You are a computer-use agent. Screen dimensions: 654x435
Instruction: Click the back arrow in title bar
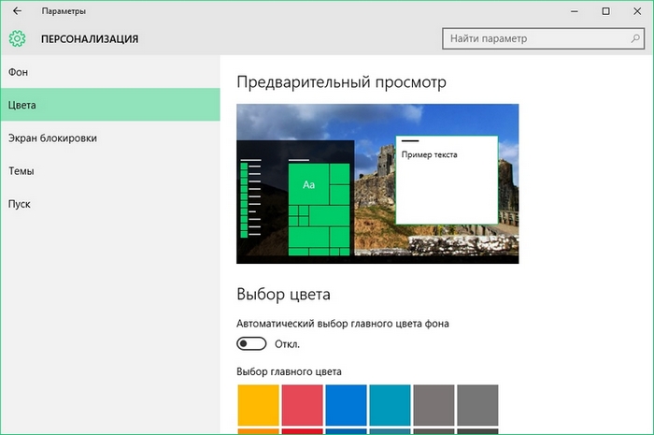click(17, 11)
